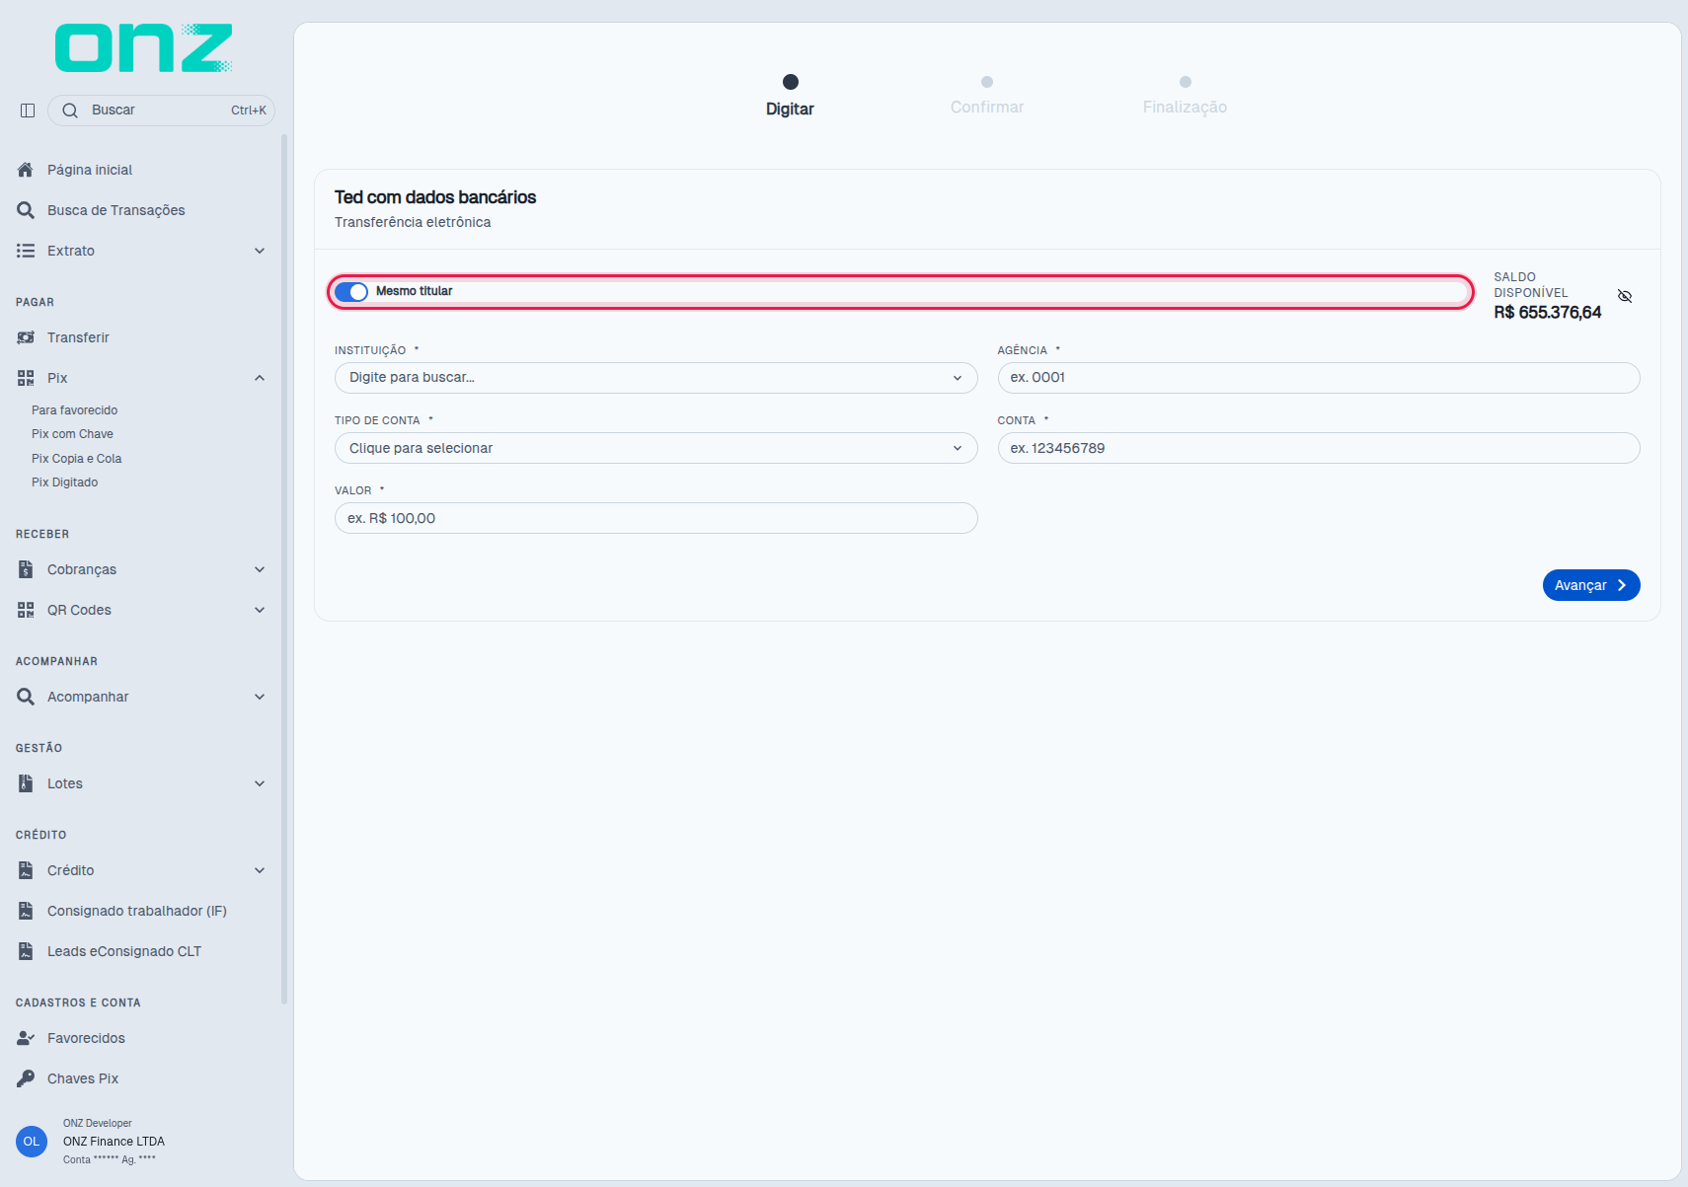Viewport: 1688px width, 1187px height.
Task: Go to the Finalização step
Action: [x=1185, y=97]
